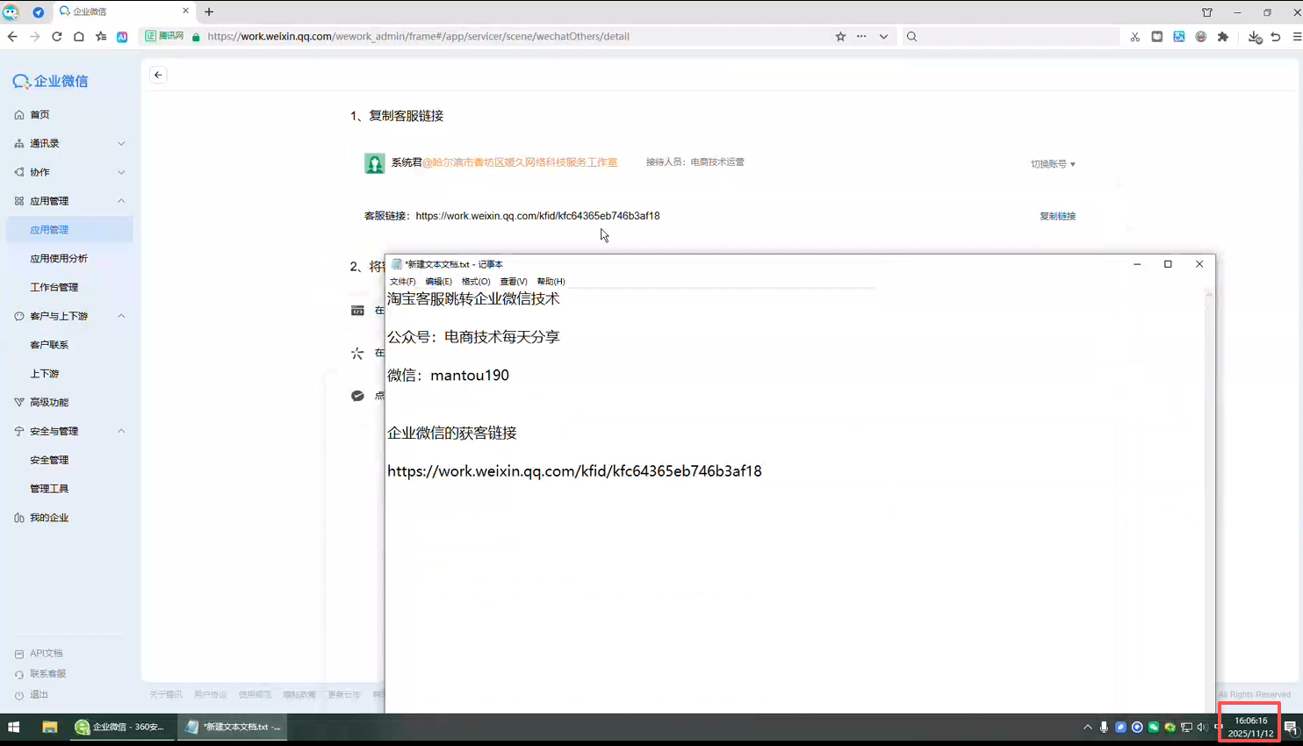Click the browser home icon

point(79,37)
